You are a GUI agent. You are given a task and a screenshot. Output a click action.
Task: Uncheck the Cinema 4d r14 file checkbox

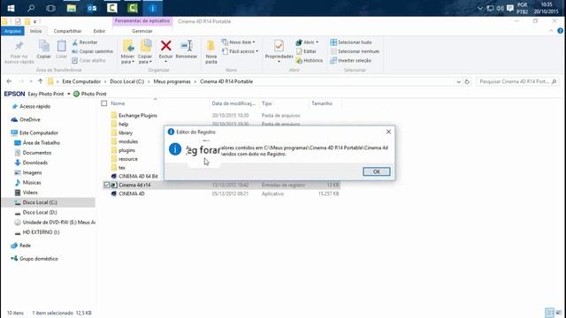click(106, 185)
